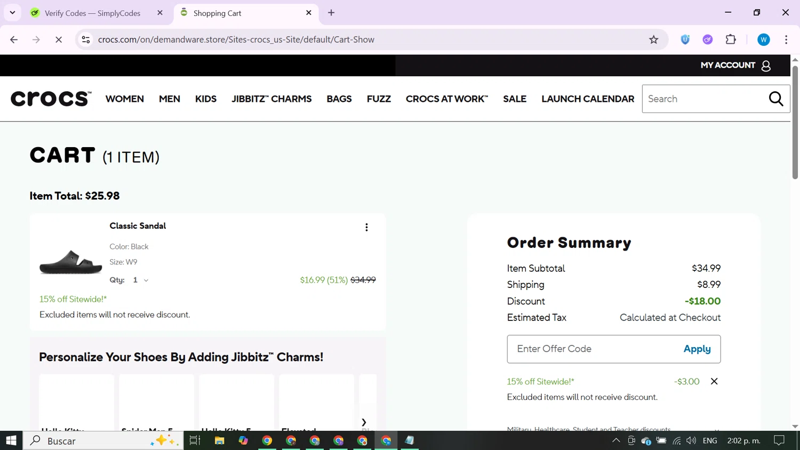Open Classic Sandal three-dot options menu

(x=366, y=228)
